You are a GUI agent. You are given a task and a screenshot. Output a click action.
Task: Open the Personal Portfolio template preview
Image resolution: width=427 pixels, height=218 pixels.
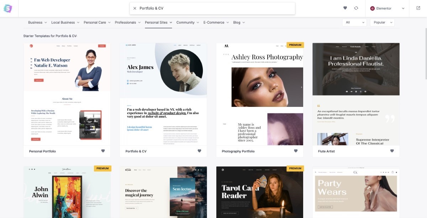[67, 94]
